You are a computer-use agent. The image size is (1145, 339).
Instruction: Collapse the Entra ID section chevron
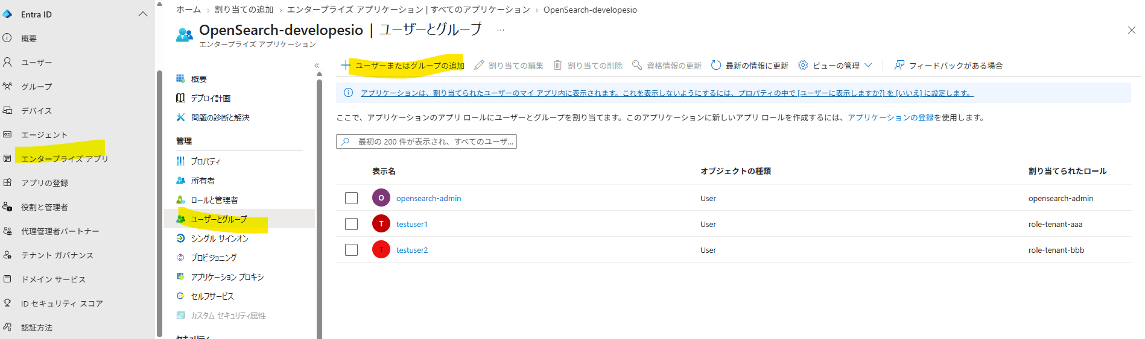(143, 14)
